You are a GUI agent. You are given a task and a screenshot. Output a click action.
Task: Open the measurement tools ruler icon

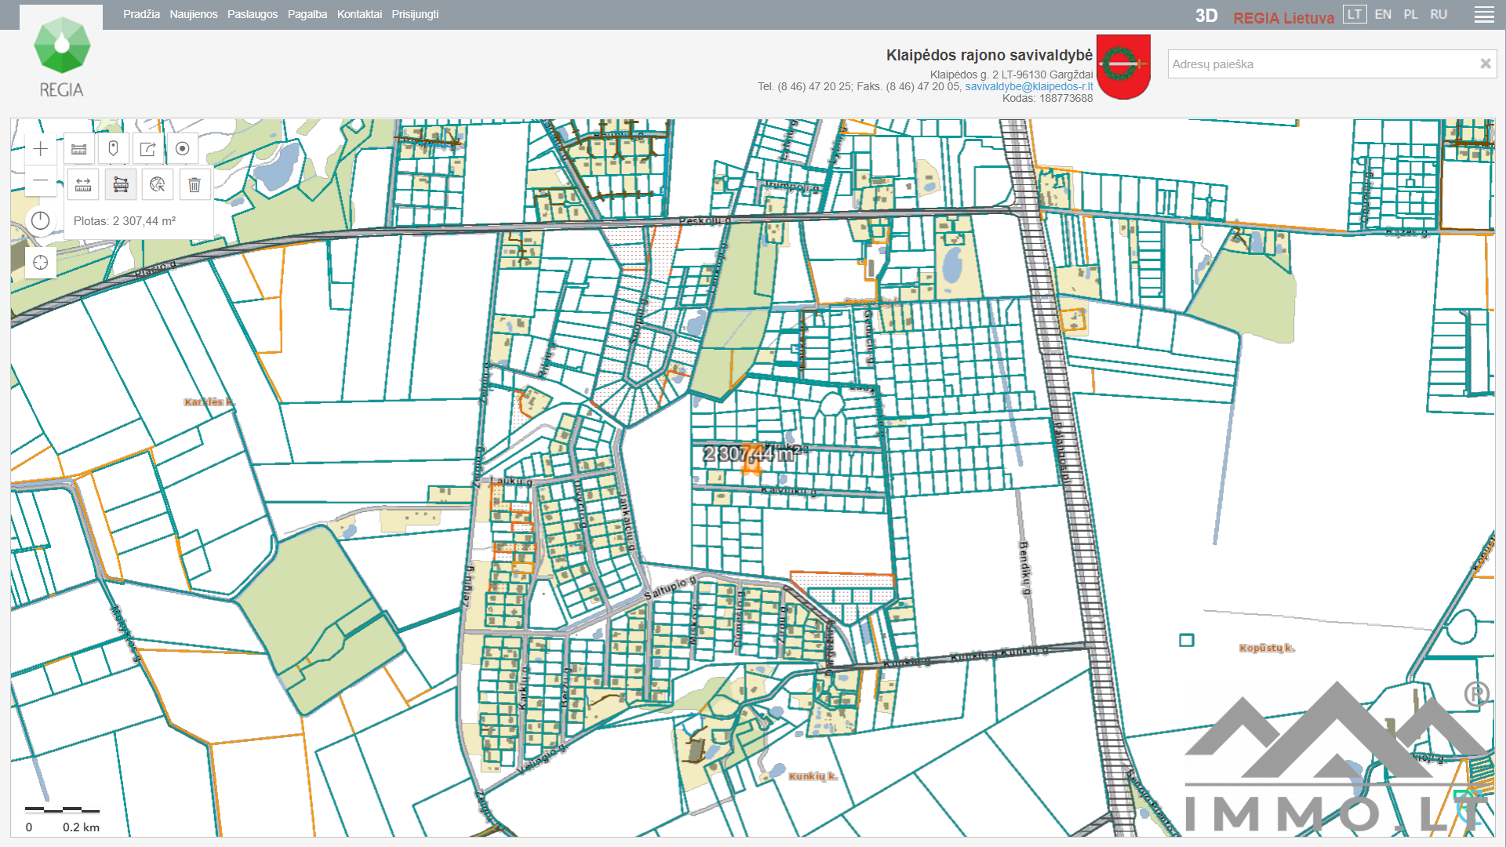(79, 149)
